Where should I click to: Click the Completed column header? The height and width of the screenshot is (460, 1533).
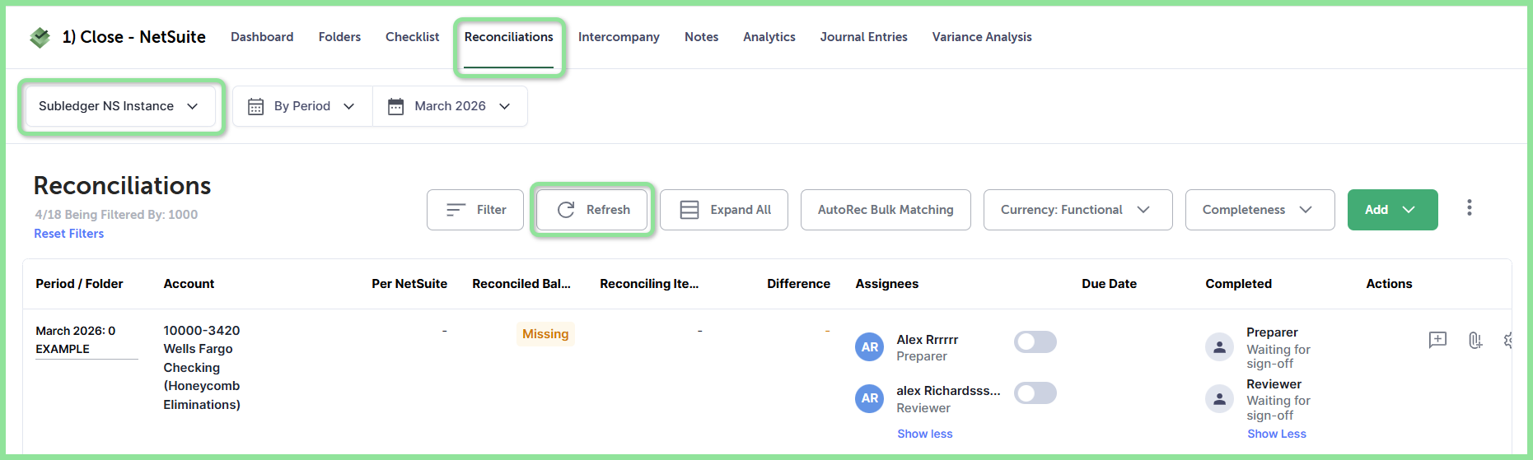tap(1238, 284)
